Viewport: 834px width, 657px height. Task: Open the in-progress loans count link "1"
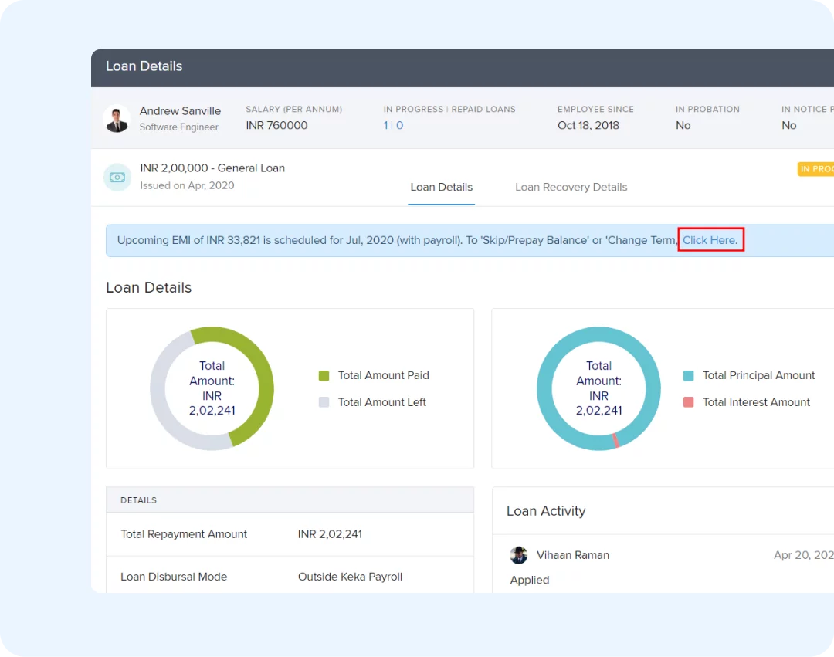coord(385,125)
